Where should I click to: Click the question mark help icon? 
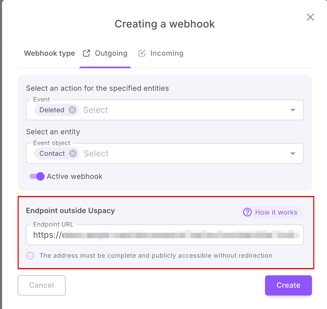(247, 212)
